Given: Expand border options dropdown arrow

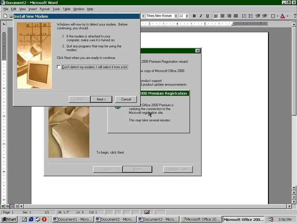Looking at the screenshot, I should (278, 16).
